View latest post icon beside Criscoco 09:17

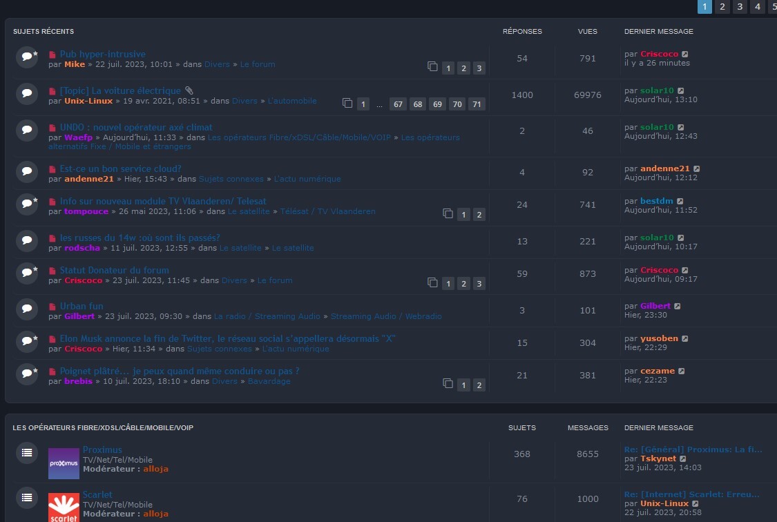pos(685,271)
